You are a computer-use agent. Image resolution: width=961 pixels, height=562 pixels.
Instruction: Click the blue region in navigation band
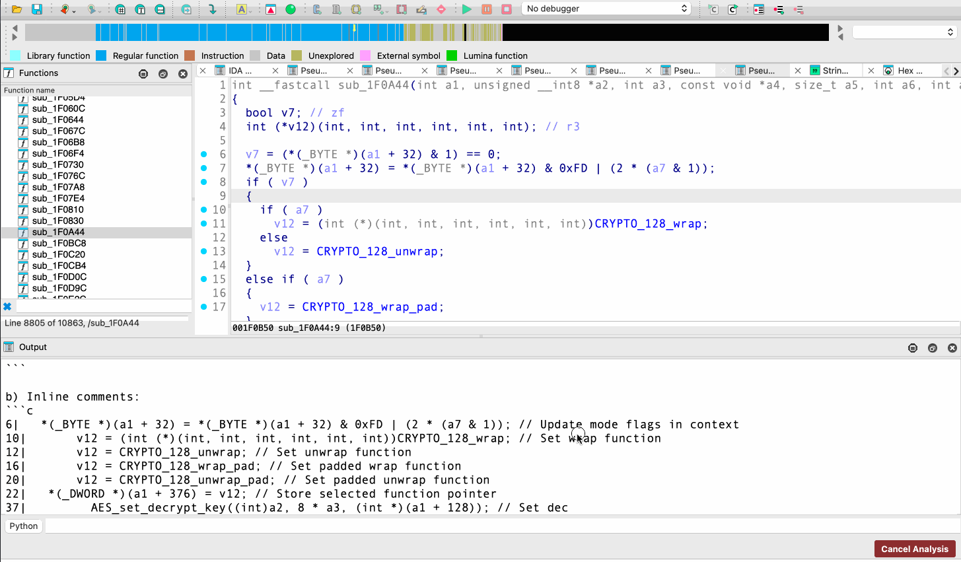coord(251,32)
